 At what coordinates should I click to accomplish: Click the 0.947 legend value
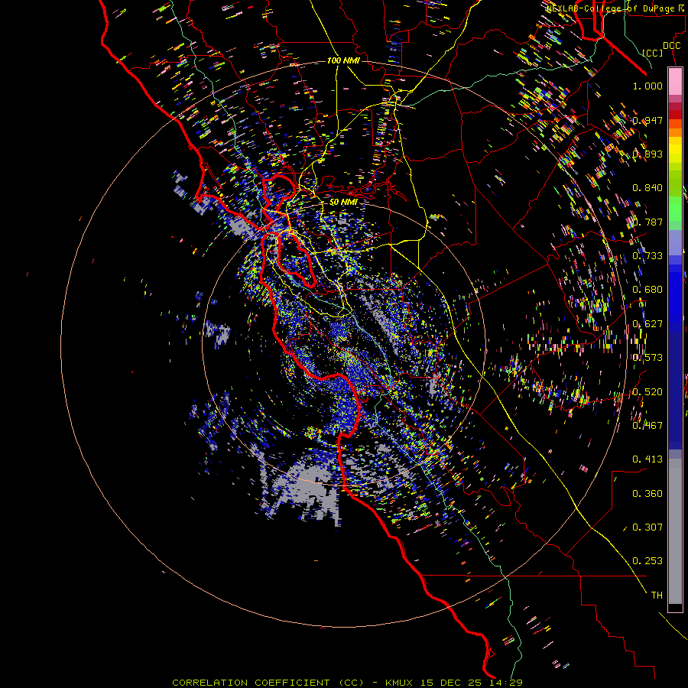[647, 120]
